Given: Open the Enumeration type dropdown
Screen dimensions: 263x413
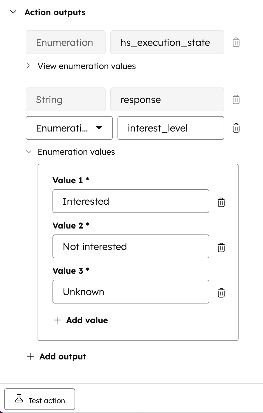Looking at the screenshot, I should (x=69, y=128).
